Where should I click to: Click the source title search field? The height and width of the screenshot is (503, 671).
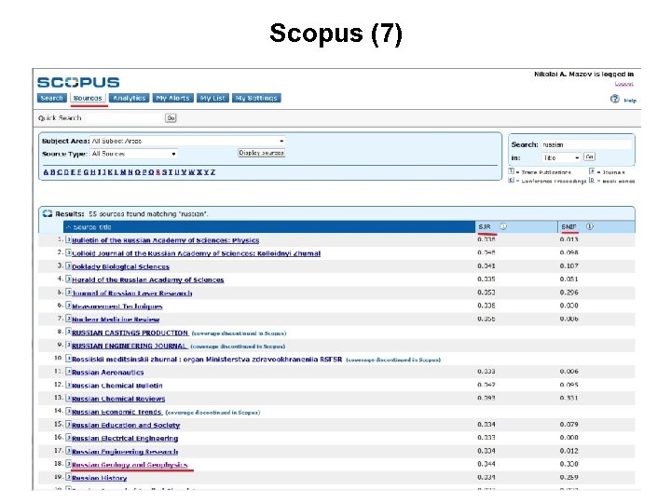(586, 144)
